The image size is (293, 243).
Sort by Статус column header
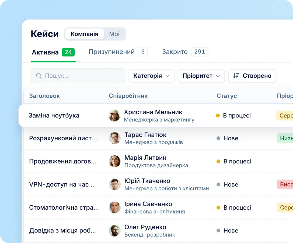[x=227, y=96]
